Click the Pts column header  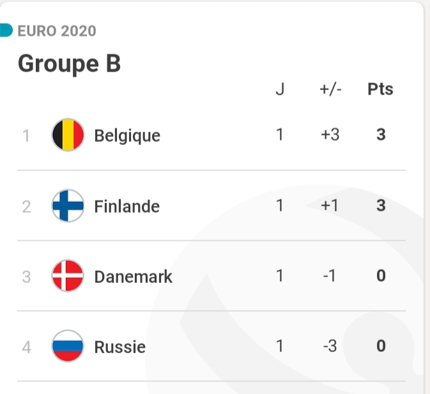pyautogui.click(x=380, y=90)
